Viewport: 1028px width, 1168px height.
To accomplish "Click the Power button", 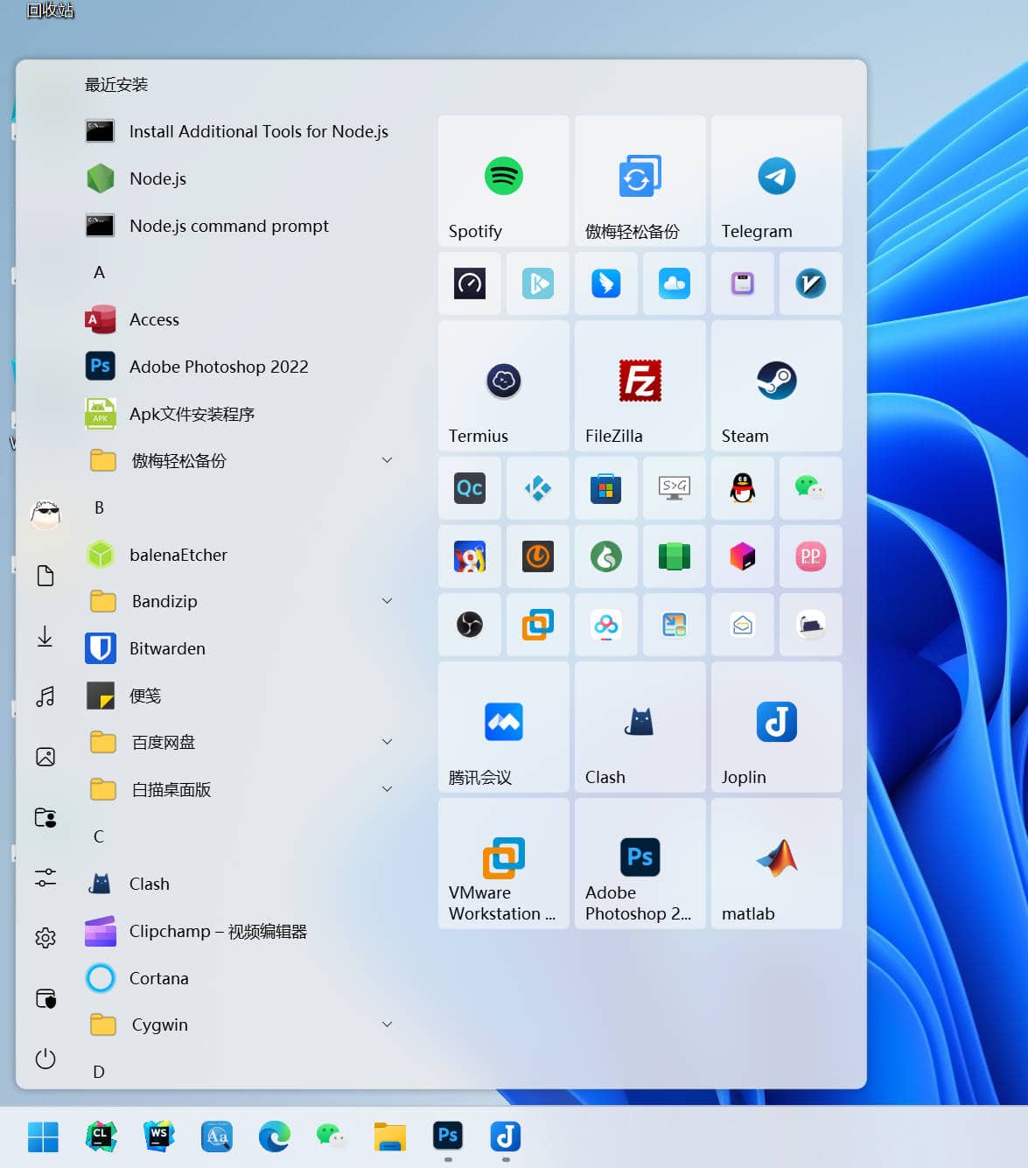I will [45, 1059].
